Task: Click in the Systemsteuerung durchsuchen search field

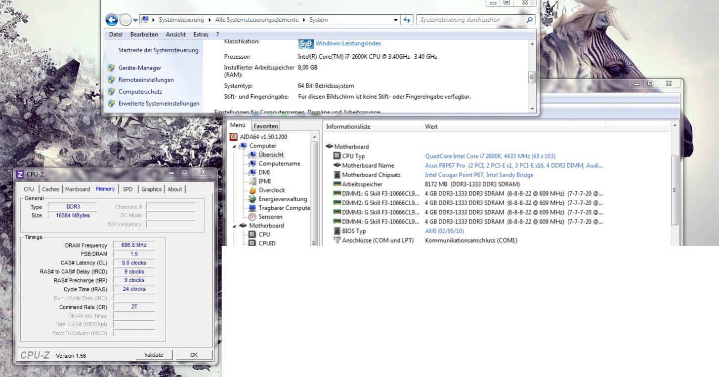Action: coord(472,20)
